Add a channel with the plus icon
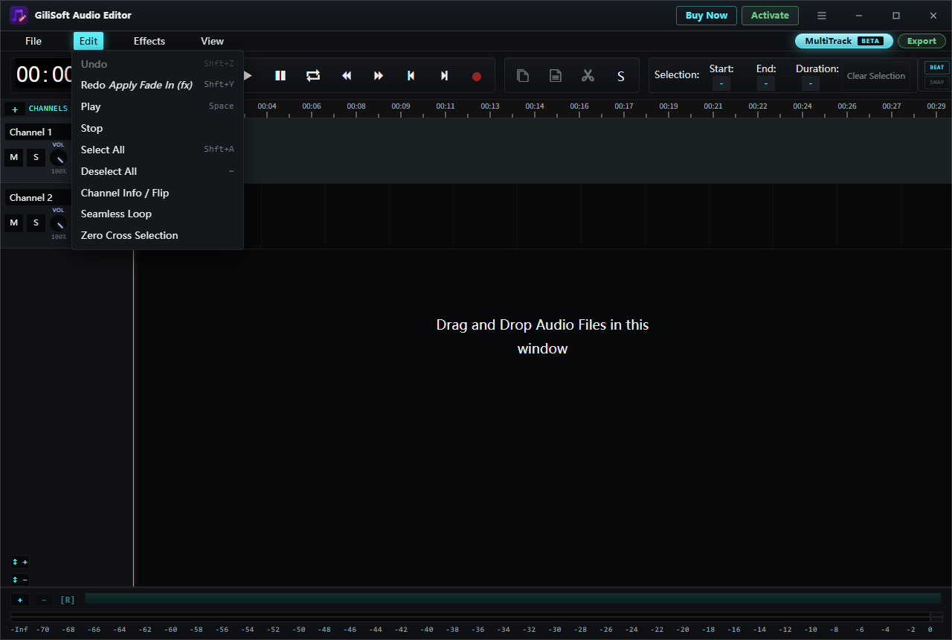The height and width of the screenshot is (640, 952). point(15,109)
